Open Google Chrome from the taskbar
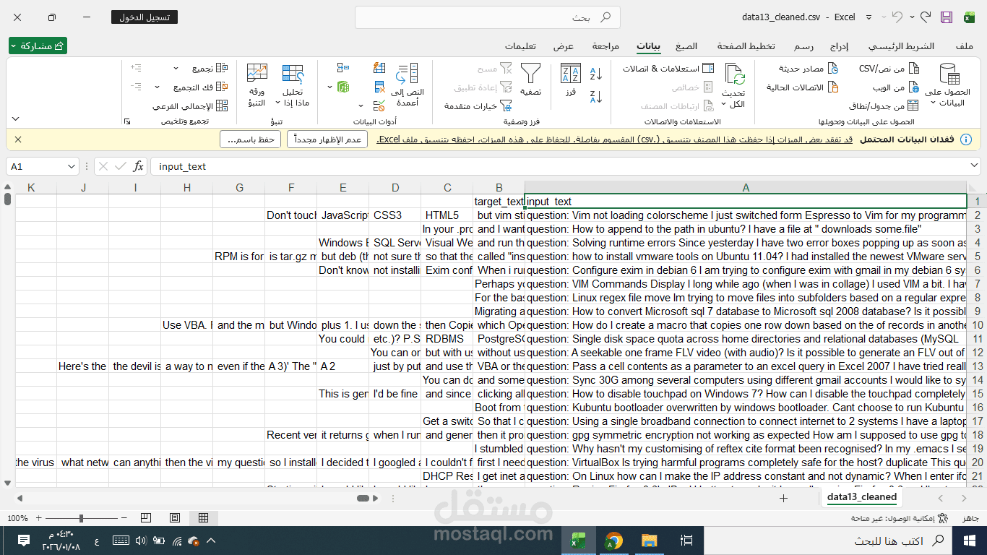Image resolution: width=987 pixels, height=555 pixels. (613, 541)
